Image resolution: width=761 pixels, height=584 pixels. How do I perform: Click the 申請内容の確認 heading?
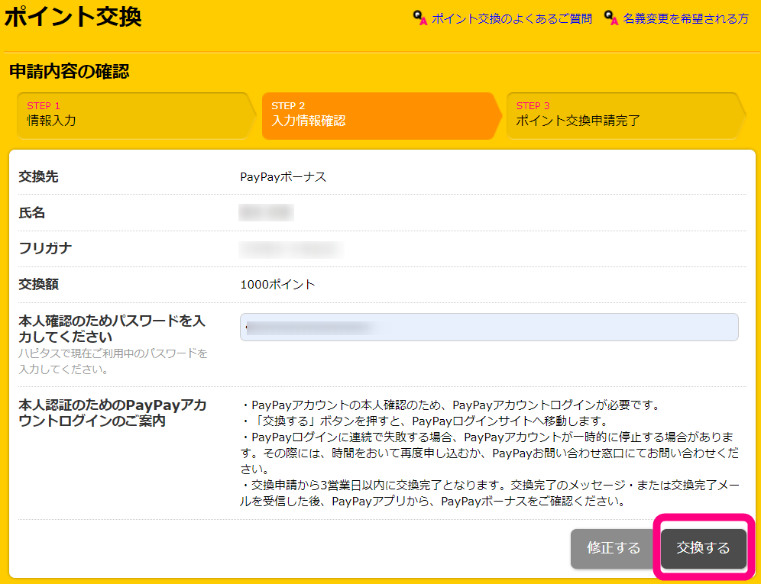pos(70,71)
